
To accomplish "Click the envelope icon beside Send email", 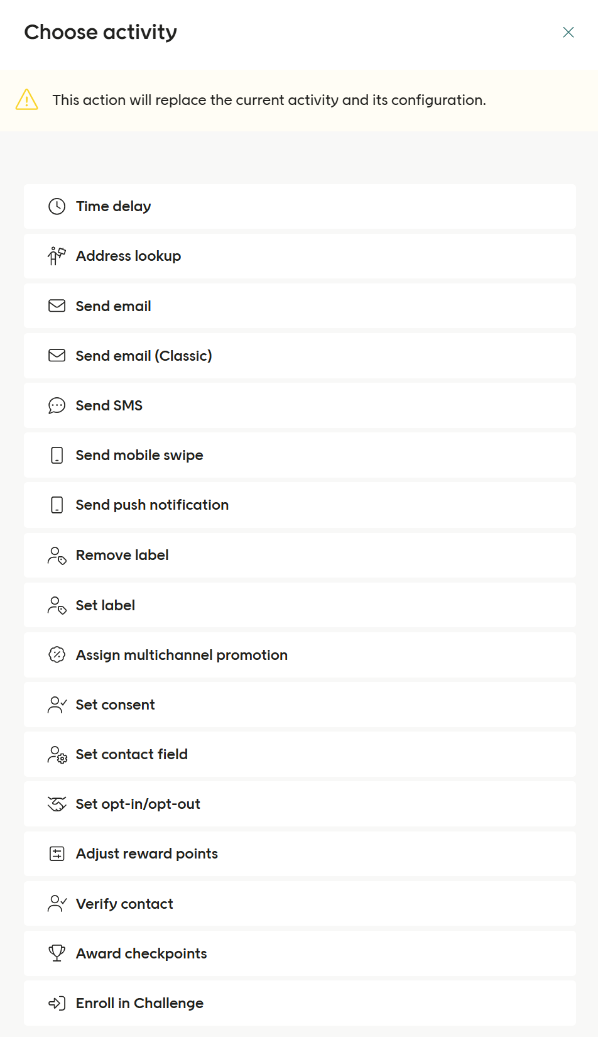I will pyautogui.click(x=57, y=306).
